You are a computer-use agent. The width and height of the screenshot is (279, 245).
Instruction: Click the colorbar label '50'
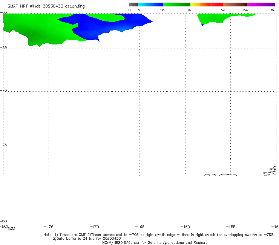pyautogui.click(x=223, y=10)
